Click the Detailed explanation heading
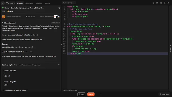 pyautogui.click(x=9, y=65)
